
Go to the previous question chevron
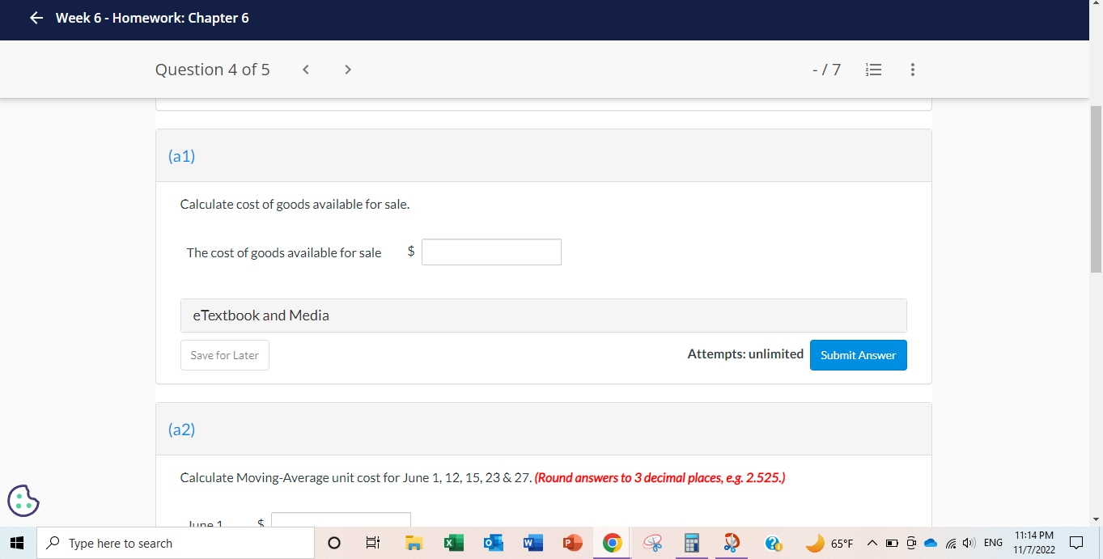(305, 70)
